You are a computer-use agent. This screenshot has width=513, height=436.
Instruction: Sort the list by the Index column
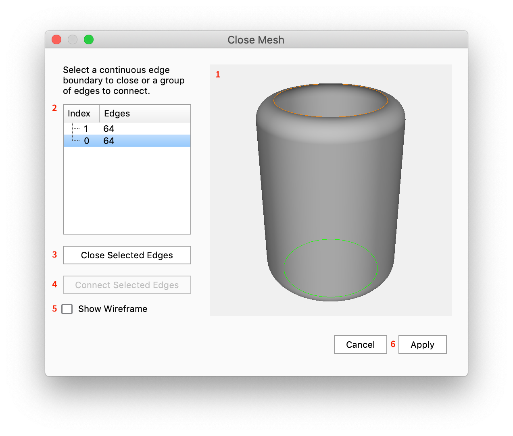point(79,113)
